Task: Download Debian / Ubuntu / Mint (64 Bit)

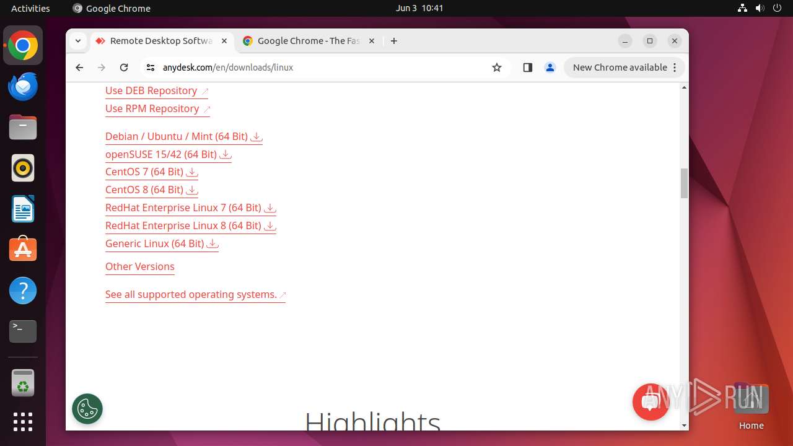Action: point(184,136)
